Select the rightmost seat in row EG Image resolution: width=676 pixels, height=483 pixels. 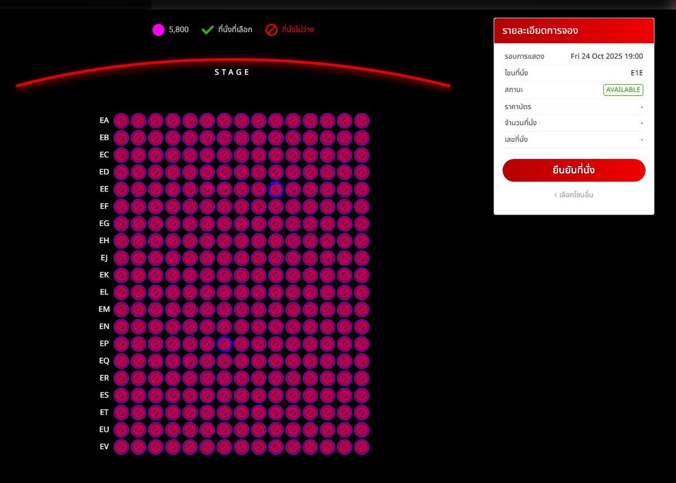click(362, 223)
